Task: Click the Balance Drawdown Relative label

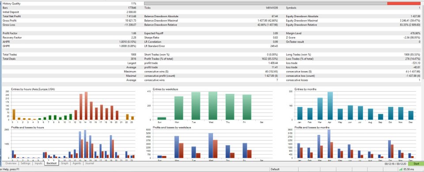Action: tap(161, 25)
